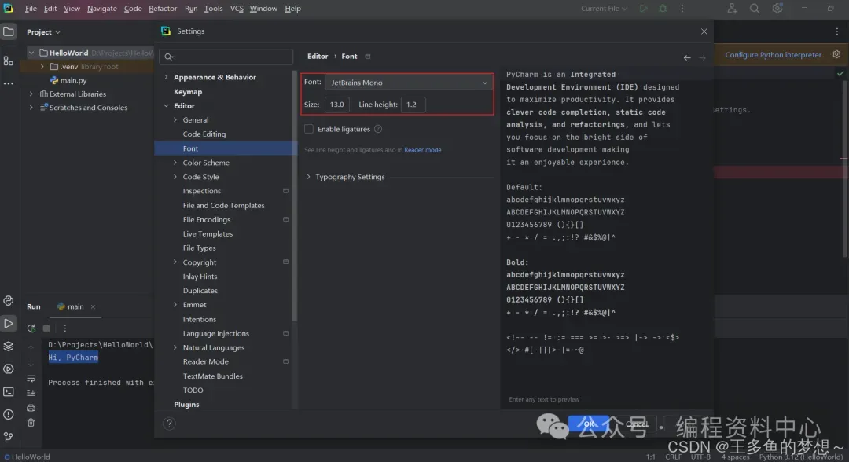This screenshot has height=462, width=849.
Task: Open the Refactor menu
Action: pyautogui.click(x=163, y=8)
